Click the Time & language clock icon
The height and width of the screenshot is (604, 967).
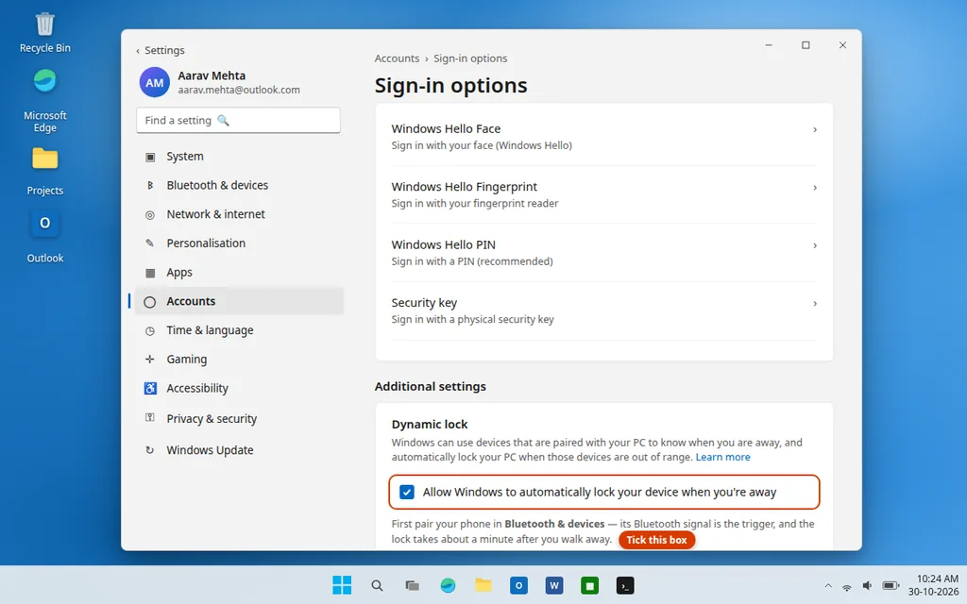click(x=150, y=330)
